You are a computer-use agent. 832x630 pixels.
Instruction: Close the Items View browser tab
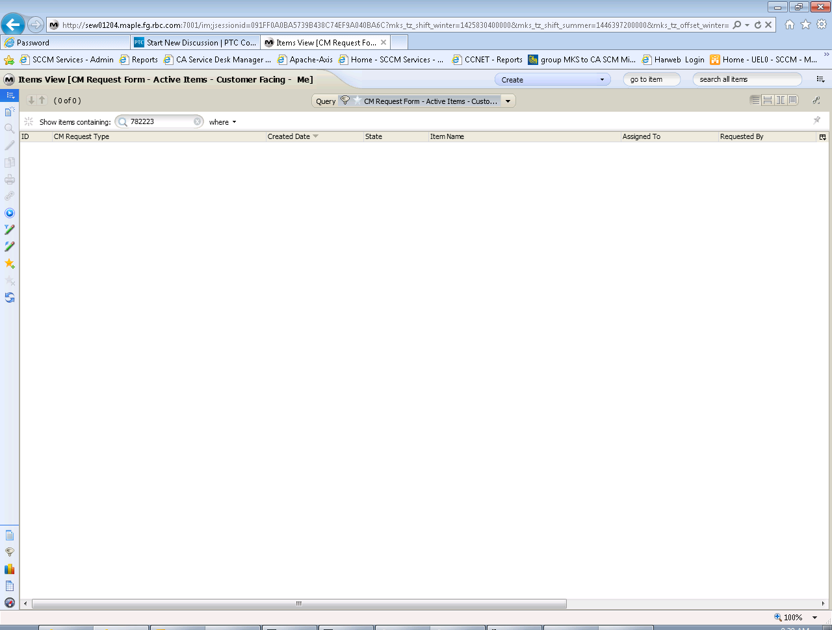pos(383,42)
